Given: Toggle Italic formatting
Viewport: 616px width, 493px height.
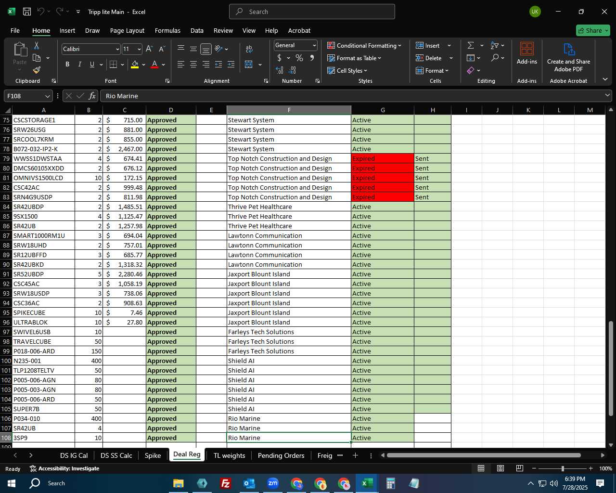Looking at the screenshot, I should point(80,64).
